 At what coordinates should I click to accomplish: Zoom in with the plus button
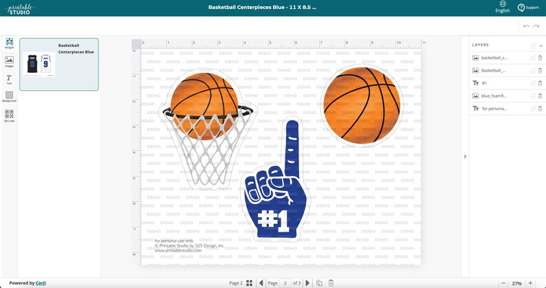pyautogui.click(x=530, y=283)
